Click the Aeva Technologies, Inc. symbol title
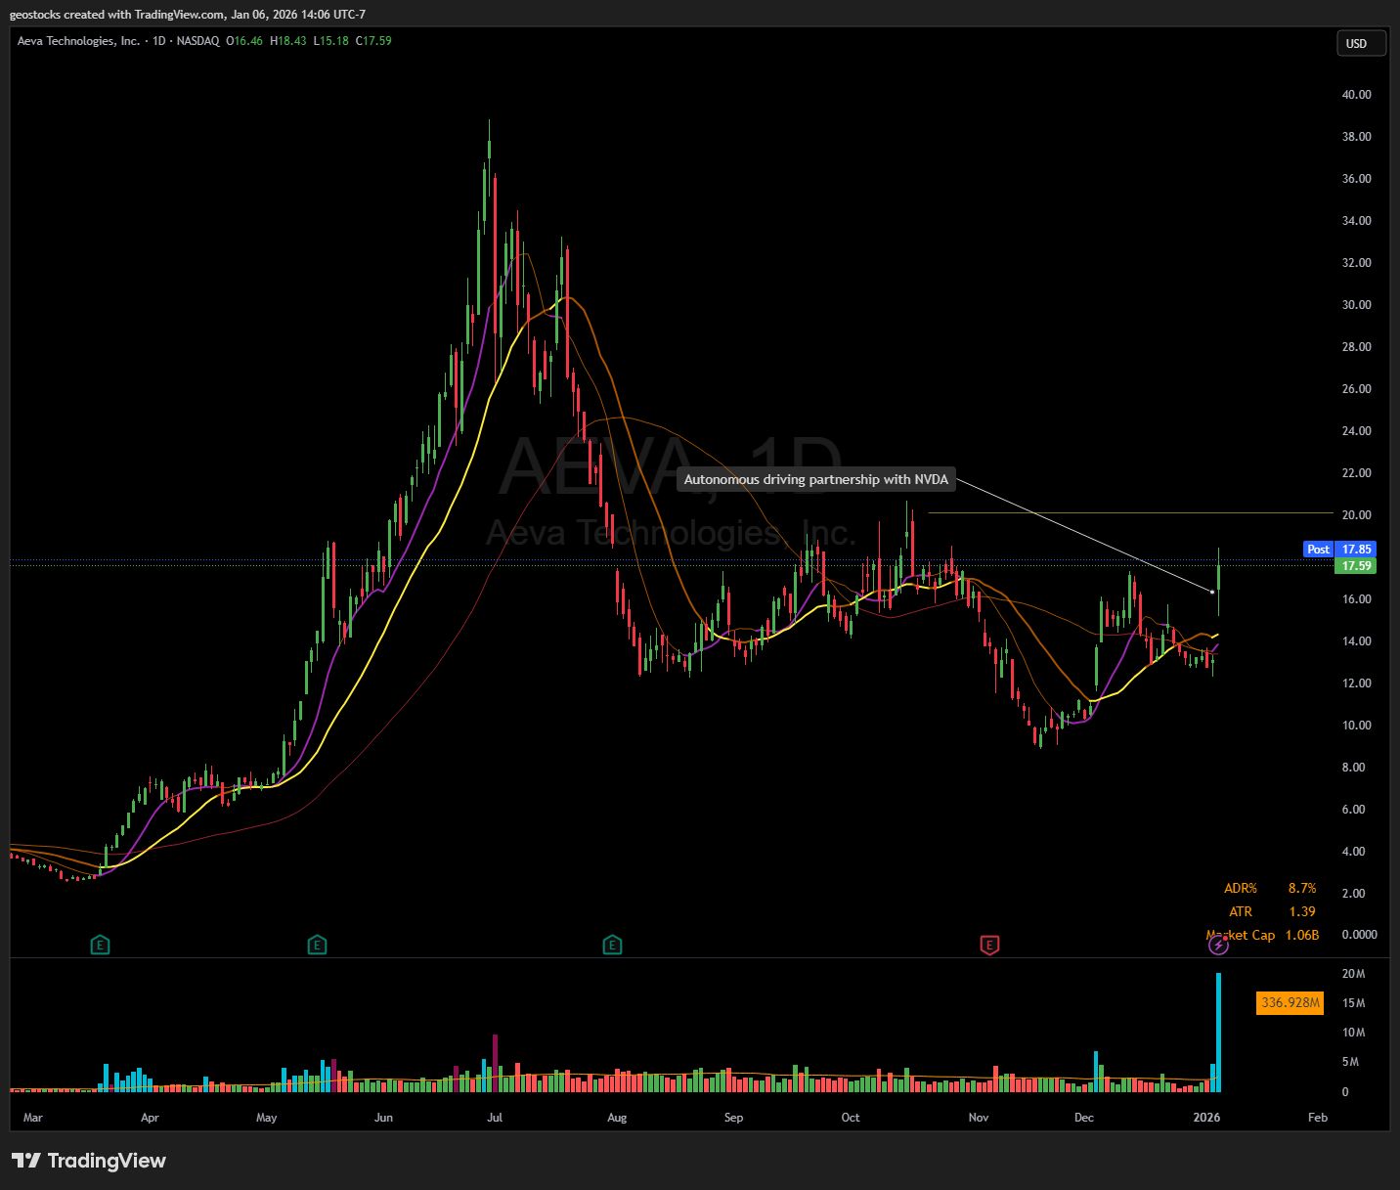The width and height of the screenshot is (1400, 1190). coord(78,41)
